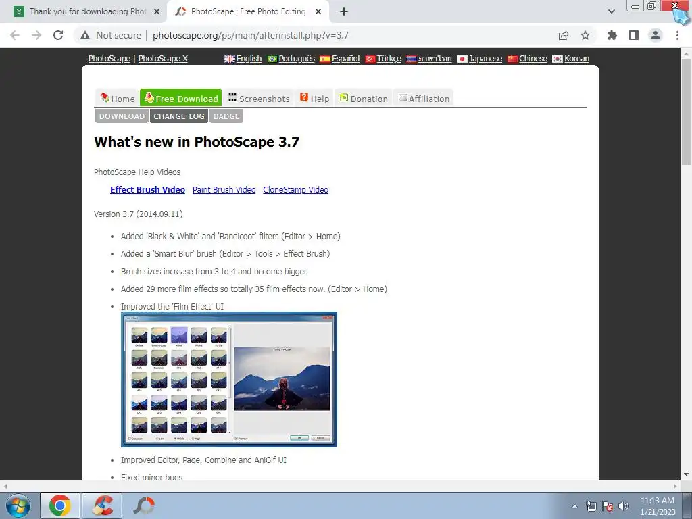The image size is (692, 519).
Task: Click the page vertical scrollbar thumb
Action: [686, 112]
